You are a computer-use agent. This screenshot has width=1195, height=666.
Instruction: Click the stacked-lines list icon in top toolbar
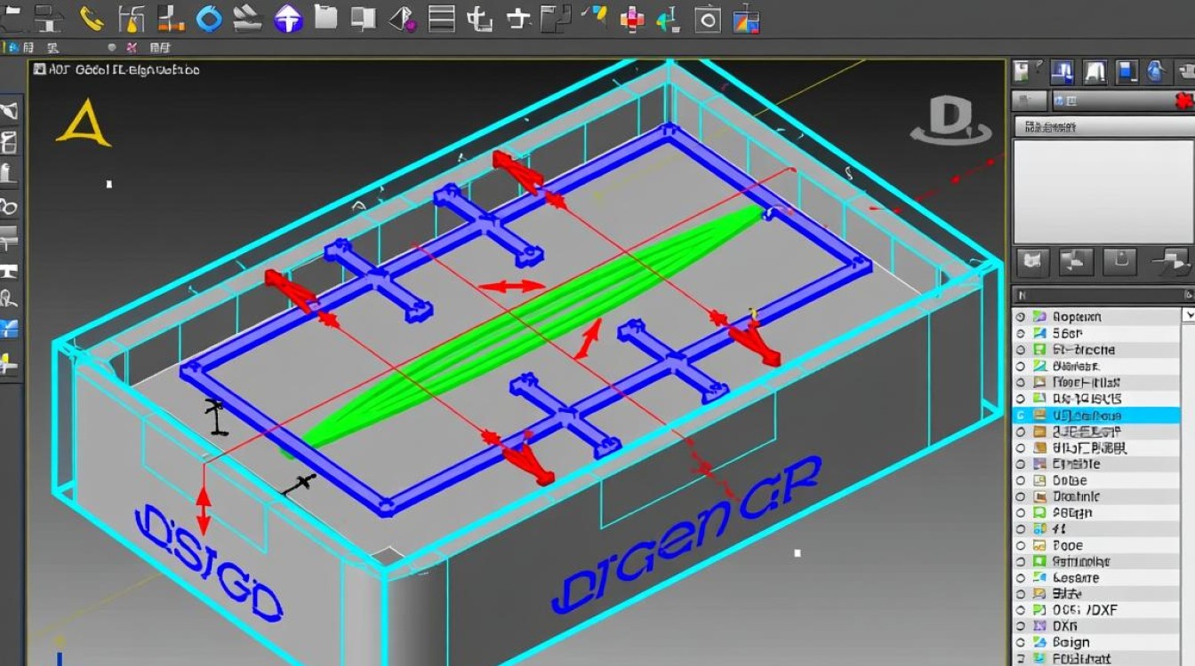click(x=442, y=18)
